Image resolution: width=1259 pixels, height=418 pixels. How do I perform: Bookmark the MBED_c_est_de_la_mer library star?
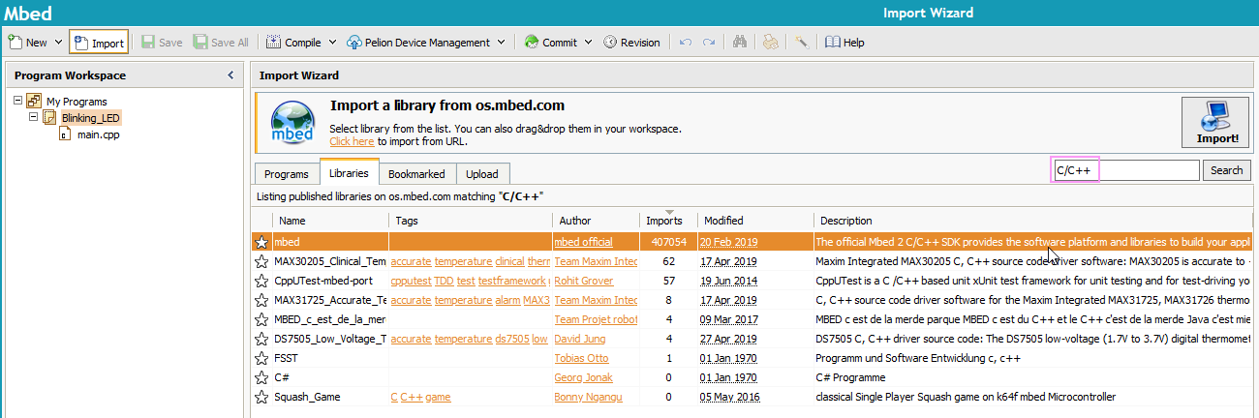click(261, 319)
